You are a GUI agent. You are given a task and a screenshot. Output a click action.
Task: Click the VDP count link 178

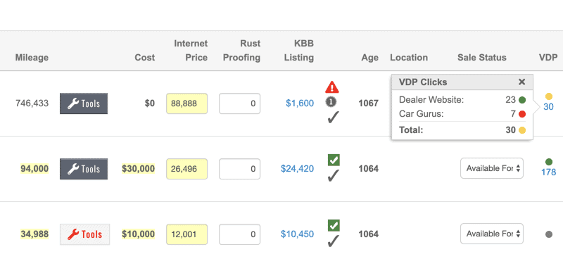(549, 172)
